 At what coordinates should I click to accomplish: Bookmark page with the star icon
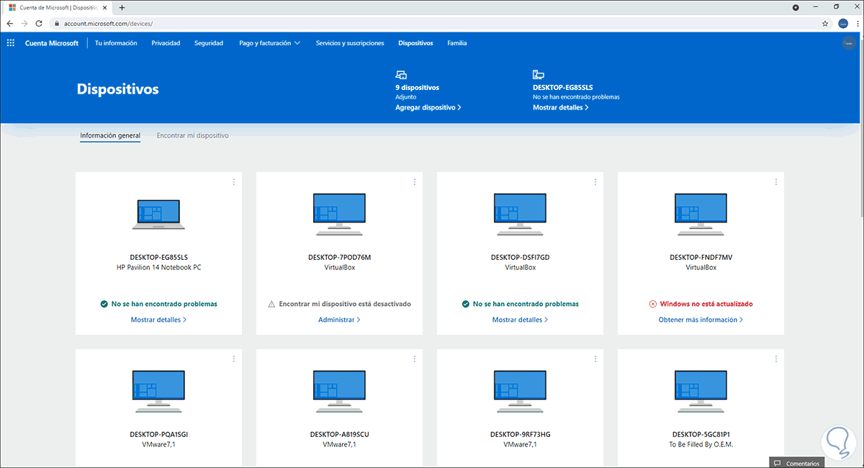(825, 23)
